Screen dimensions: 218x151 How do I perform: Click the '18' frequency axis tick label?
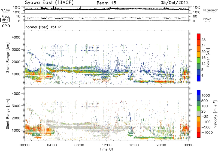[19, 16]
